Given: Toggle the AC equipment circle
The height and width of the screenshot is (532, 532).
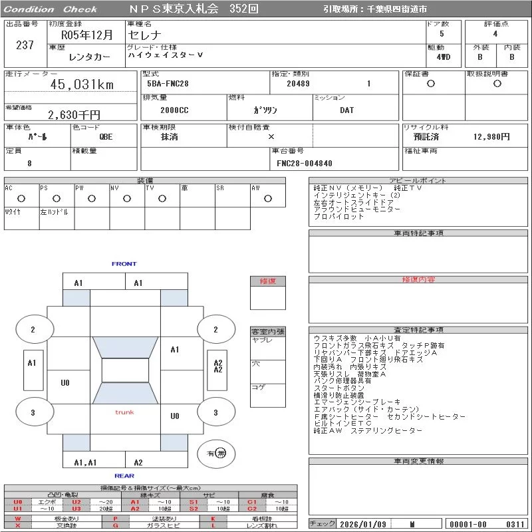Looking at the screenshot, I should tap(21, 198).
